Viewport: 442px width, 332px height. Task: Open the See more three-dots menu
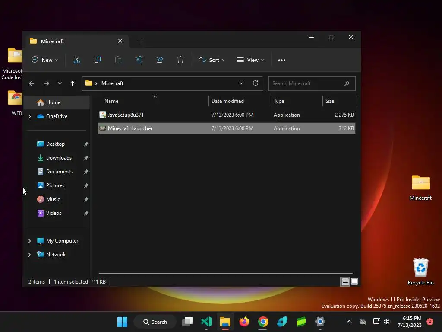point(282,60)
